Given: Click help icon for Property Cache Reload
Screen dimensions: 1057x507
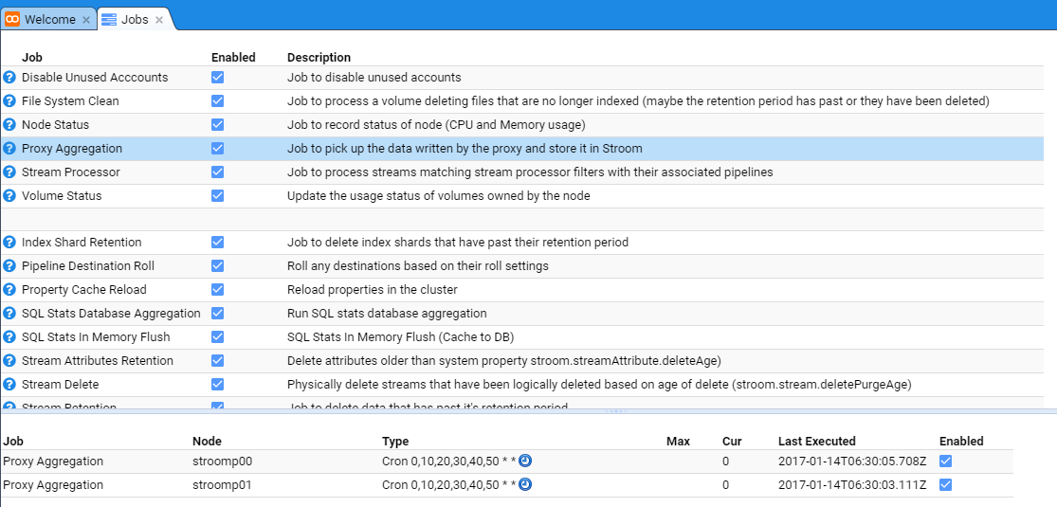Looking at the screenshot, I should pyautogui.click(x=9, y=290).
